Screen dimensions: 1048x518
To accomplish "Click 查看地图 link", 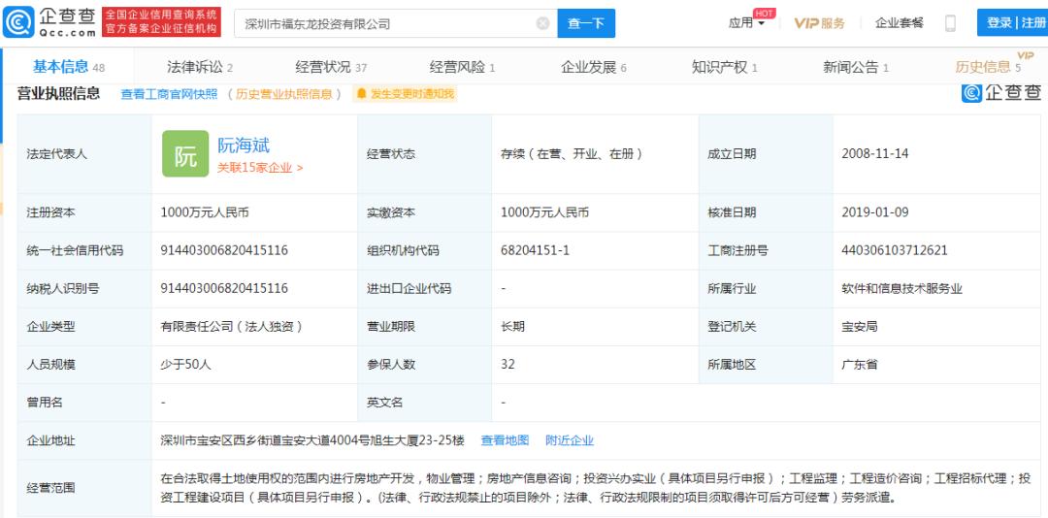I will [505, 440].
